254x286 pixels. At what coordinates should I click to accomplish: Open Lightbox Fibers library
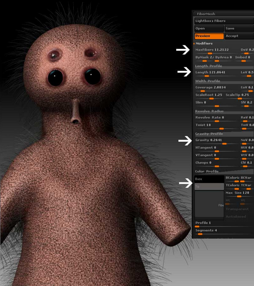click(x=224, y=21)
